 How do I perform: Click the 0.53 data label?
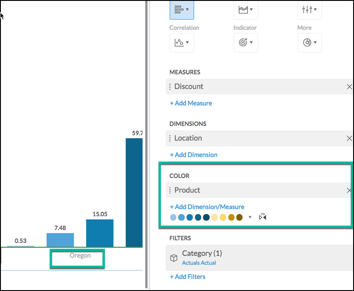[x=20, y=241]
